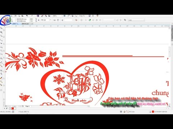
Task: Select the Interactive Fill tool
Action: (x=1, y=82)
